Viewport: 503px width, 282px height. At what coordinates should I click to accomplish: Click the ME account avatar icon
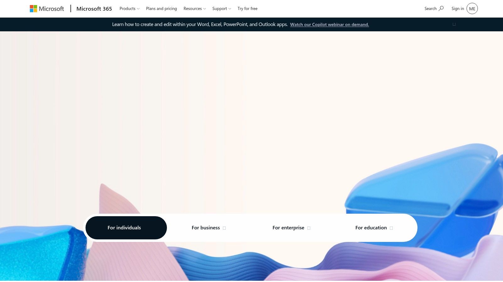[x=472, y=9]
